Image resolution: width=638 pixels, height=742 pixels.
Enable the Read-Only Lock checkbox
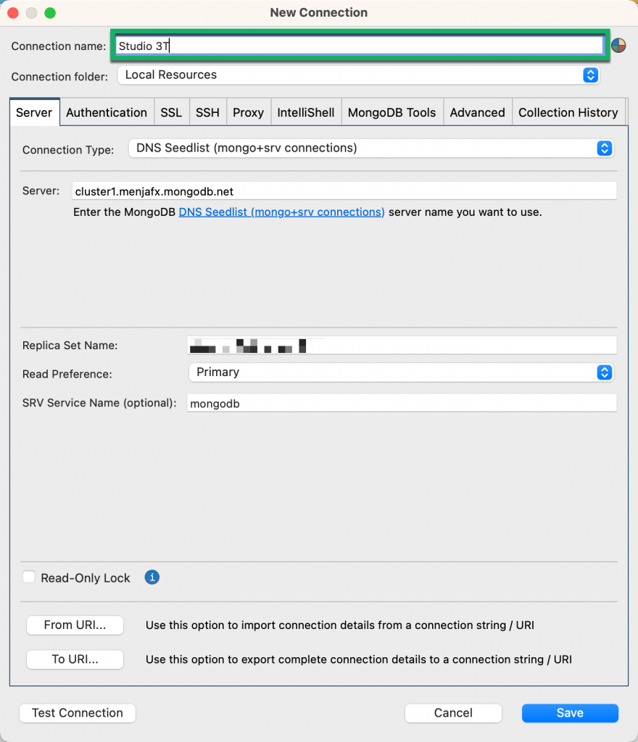29,578
